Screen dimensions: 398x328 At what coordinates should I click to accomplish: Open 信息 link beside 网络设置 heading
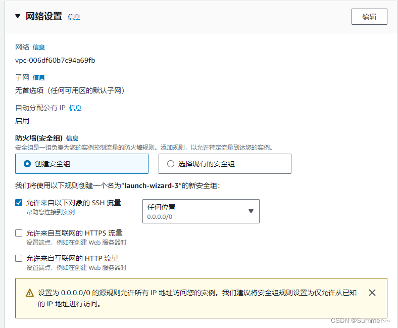tap(74, 17)
